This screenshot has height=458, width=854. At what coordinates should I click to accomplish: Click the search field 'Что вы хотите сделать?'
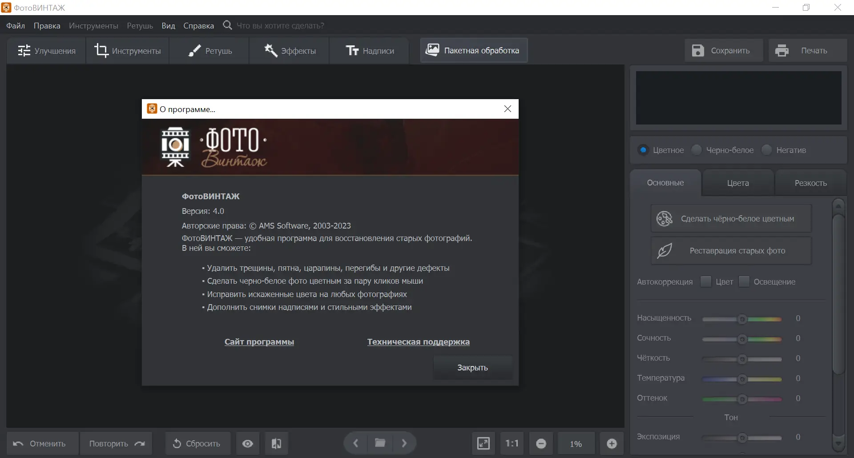(x=280, y=25)
